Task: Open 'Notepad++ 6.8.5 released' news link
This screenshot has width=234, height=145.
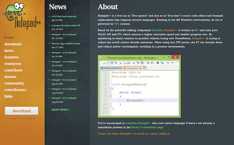Action: [64, 62]
